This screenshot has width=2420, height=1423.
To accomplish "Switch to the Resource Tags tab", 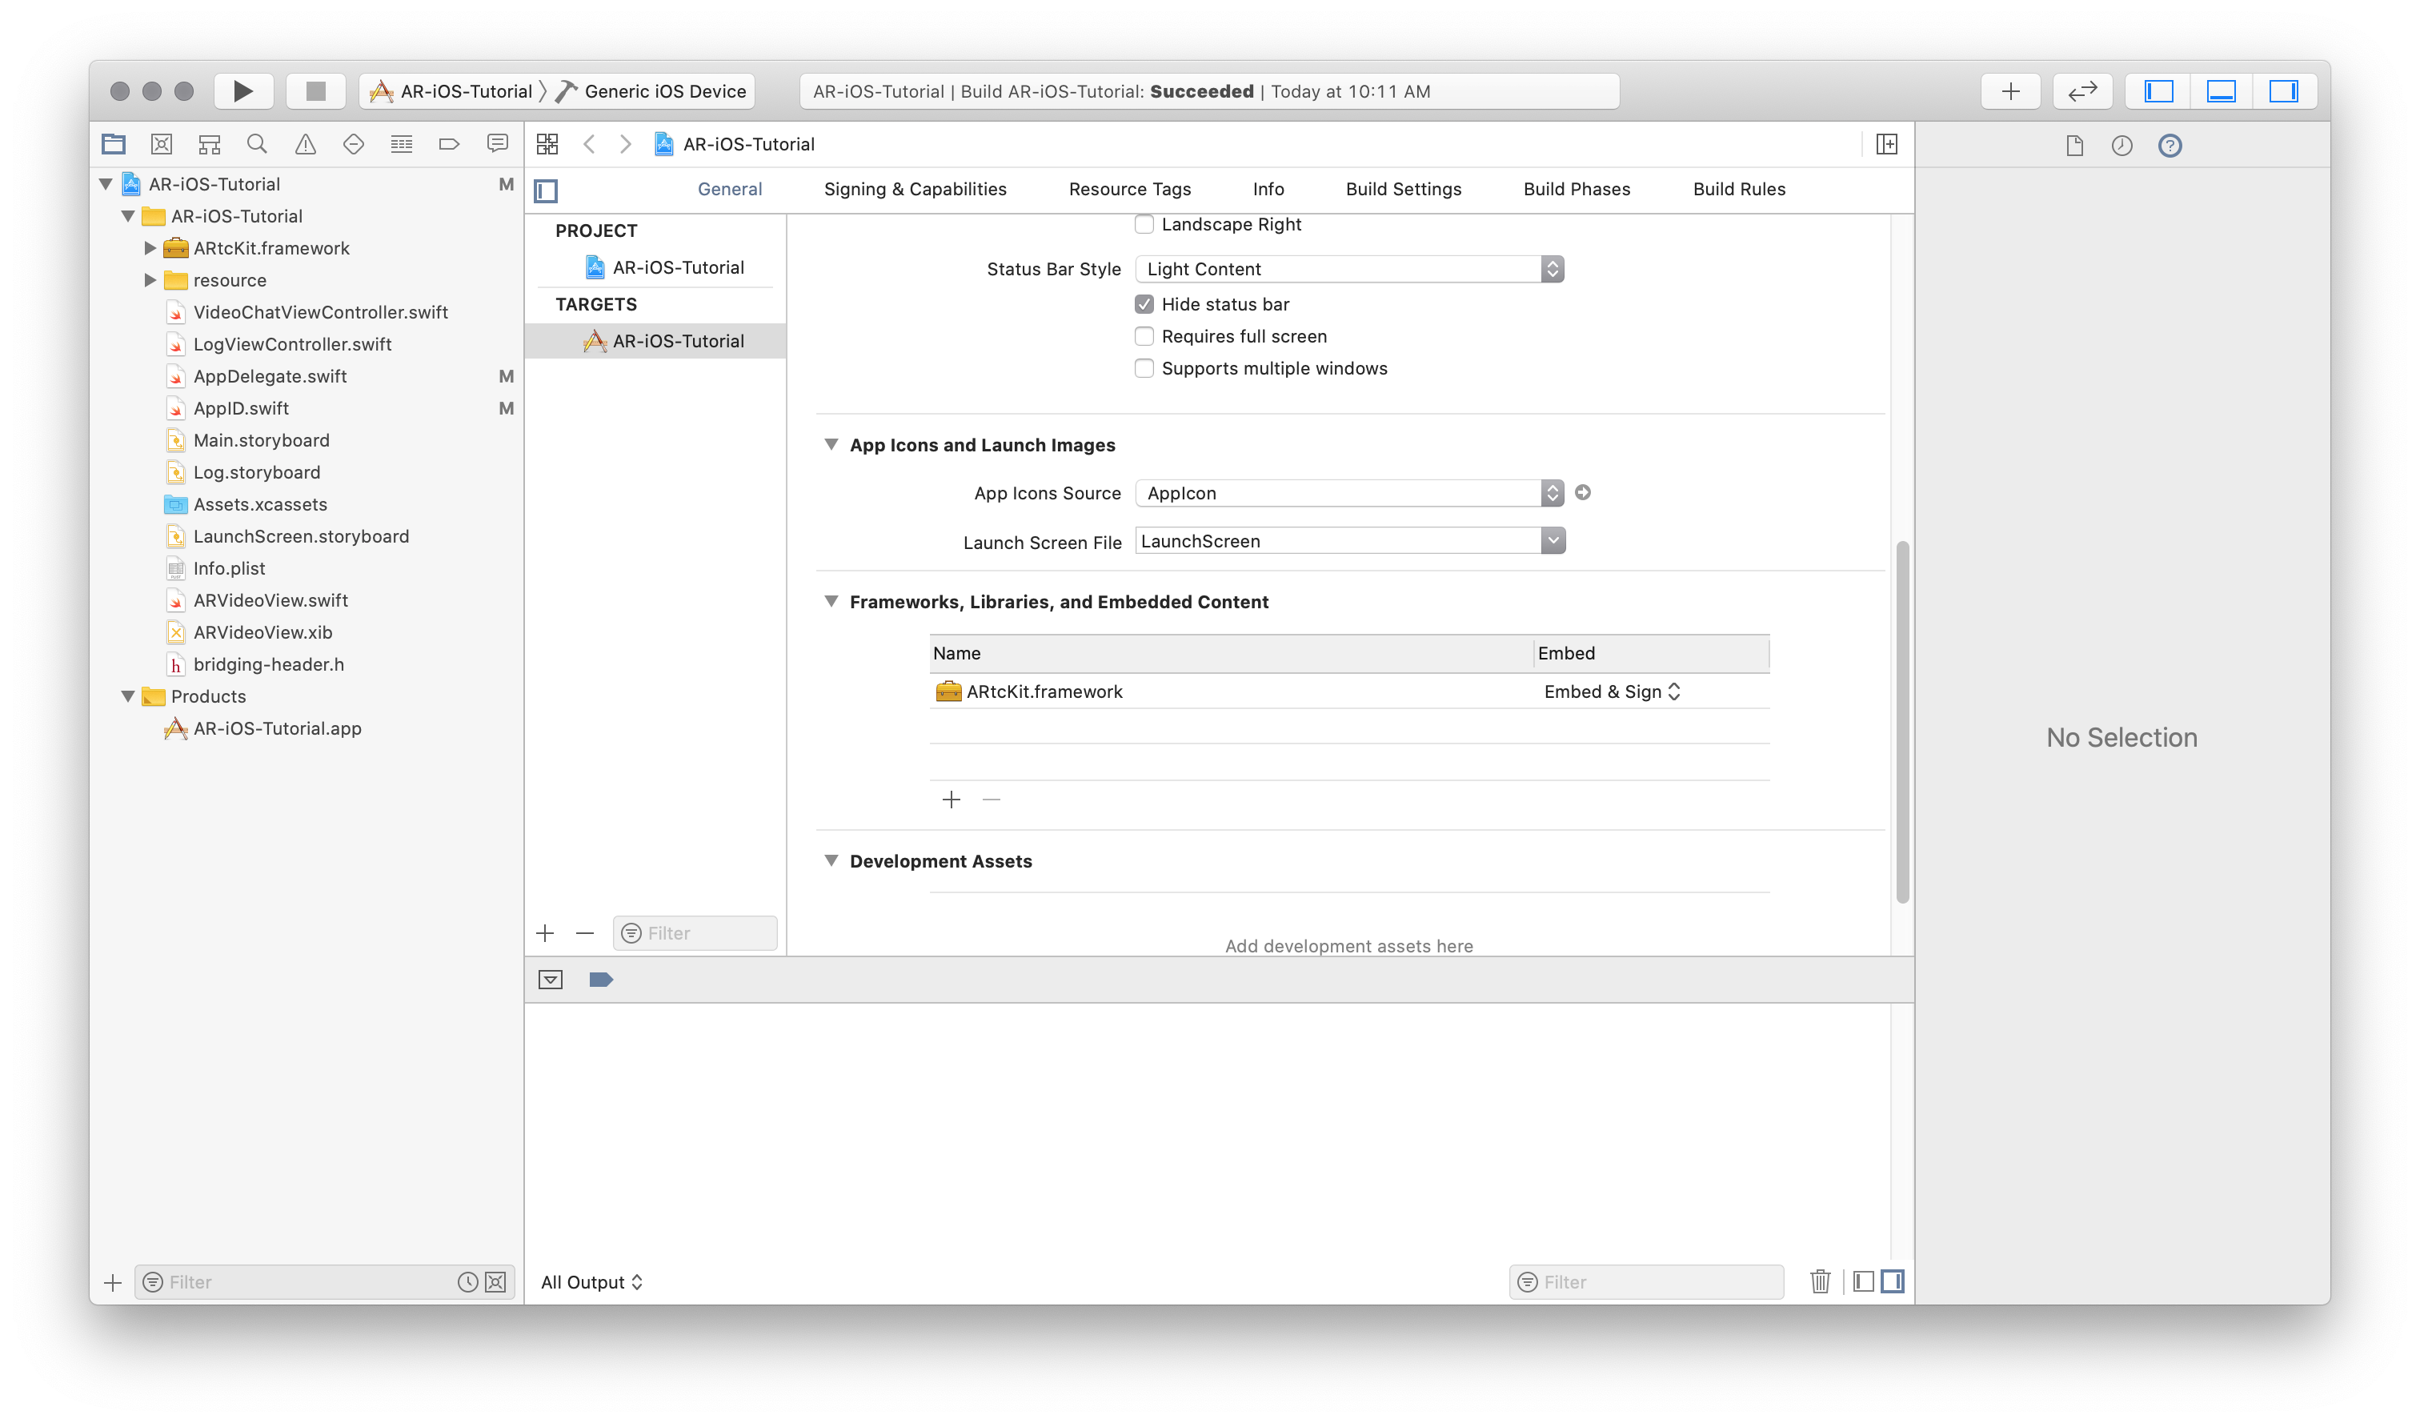I will click(x=1129, y=189).
